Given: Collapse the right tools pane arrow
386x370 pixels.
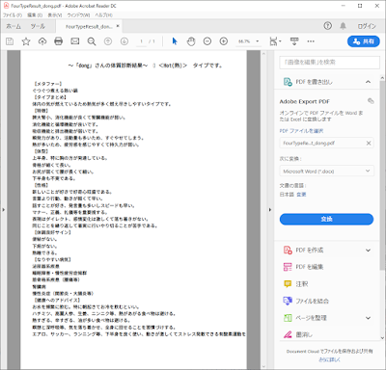Looking at the screenshot, I should [270, 210].
